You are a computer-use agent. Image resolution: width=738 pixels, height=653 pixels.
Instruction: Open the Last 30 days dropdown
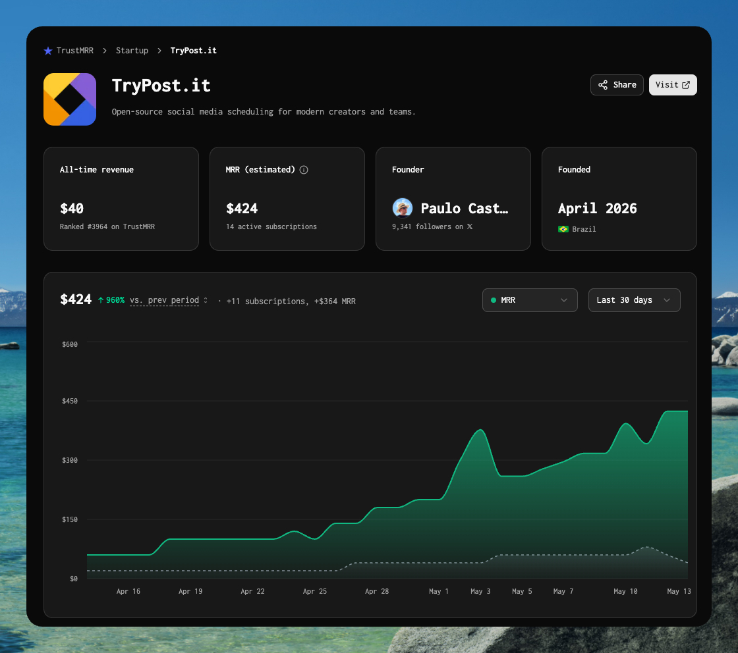click(634, 300)
